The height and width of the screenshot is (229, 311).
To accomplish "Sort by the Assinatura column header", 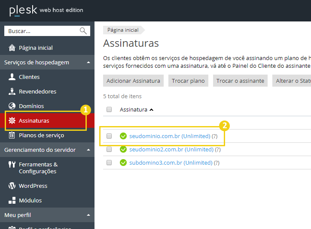I will coord(137,109).
